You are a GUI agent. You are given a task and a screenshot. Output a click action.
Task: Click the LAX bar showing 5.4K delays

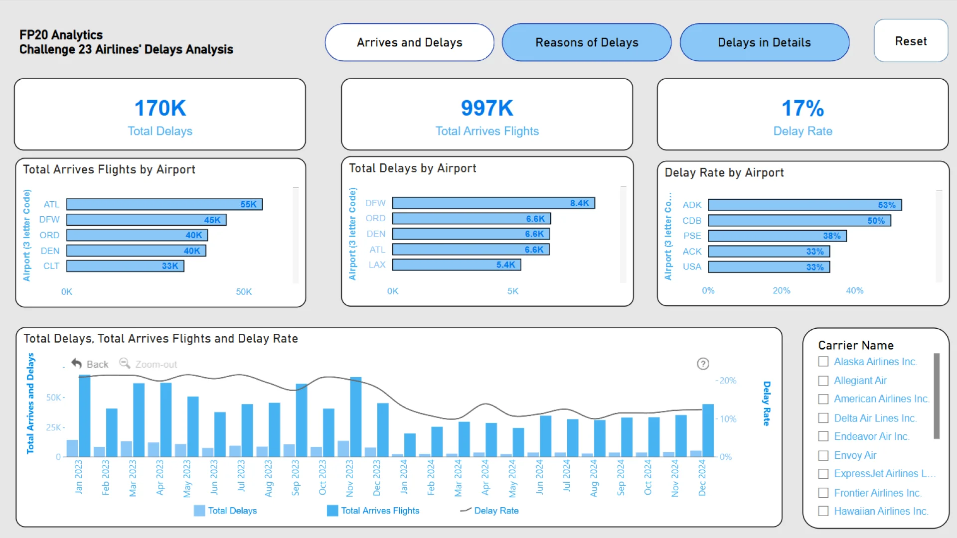pos(457,265)
